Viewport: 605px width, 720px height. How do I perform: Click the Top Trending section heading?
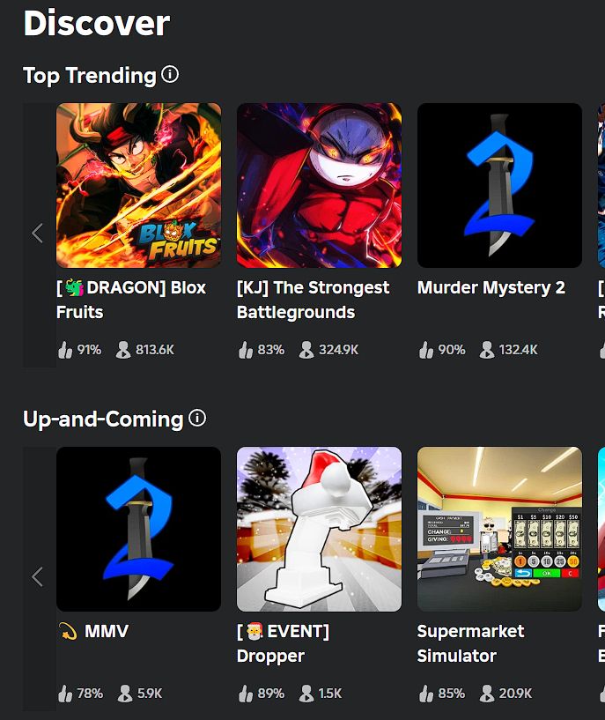pos(90,75)
